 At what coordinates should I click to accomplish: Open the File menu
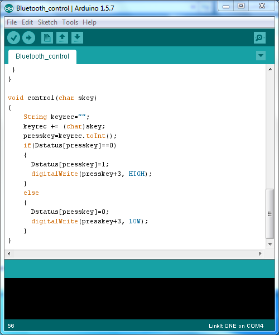click(12, 22)
